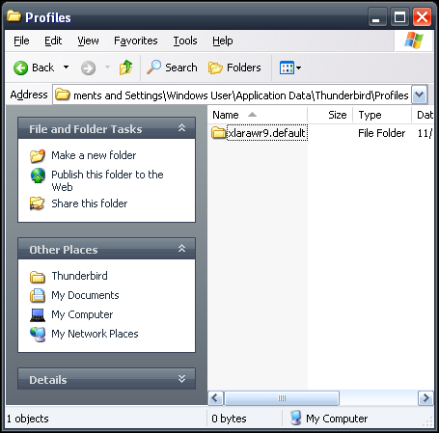439x433 pixels.
Task: Click the Publish to Web globe icon
Action: (x=38, y=176)
